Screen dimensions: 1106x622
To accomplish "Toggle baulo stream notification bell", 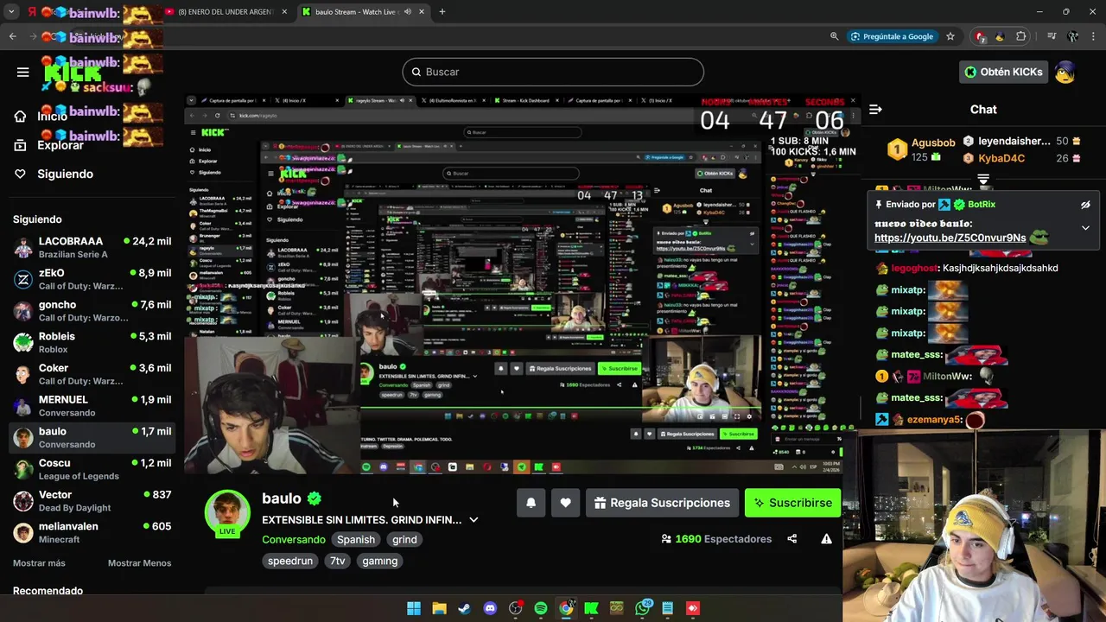I will pyautogui.click(x=531, y=503).
